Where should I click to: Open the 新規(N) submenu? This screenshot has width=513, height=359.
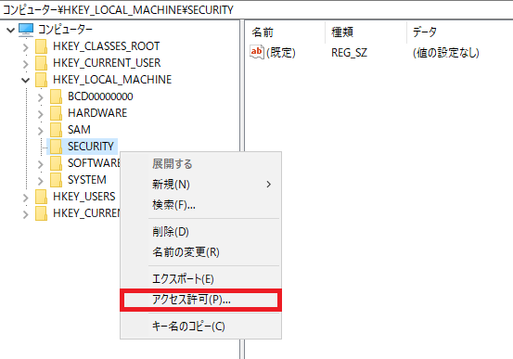[201, 185]
